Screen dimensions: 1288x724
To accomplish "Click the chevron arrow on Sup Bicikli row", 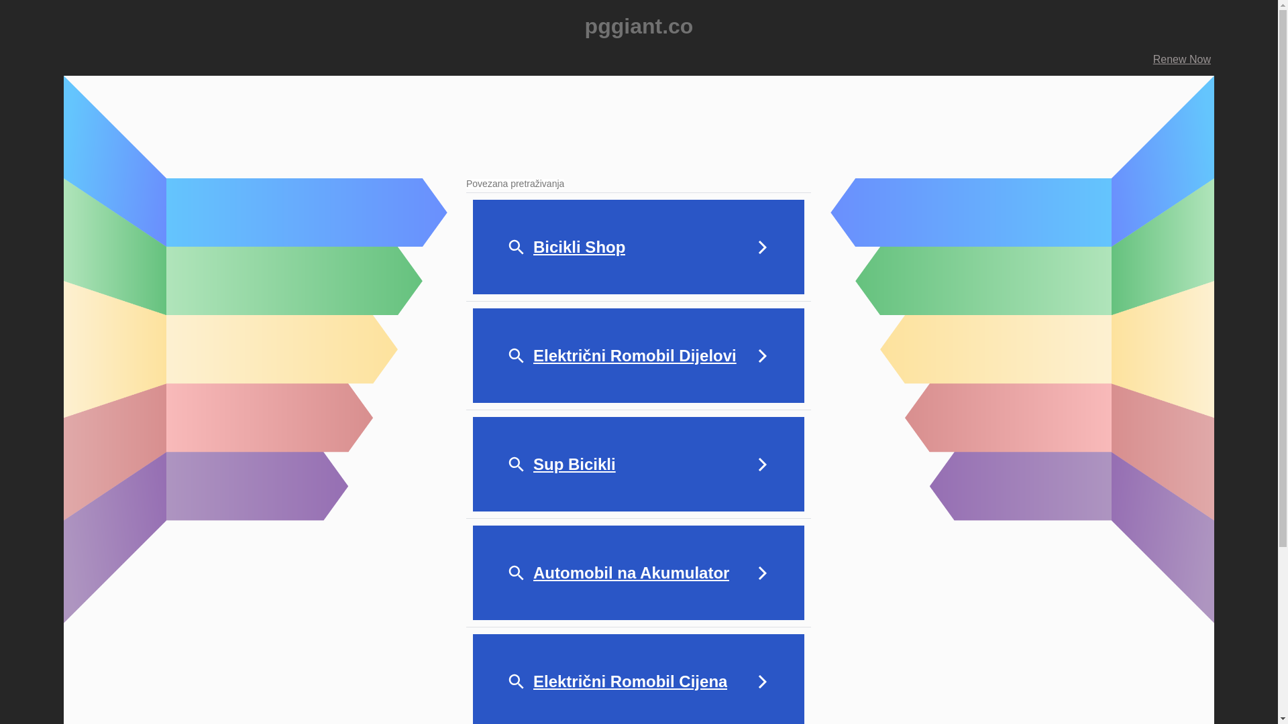I will pos(763,465).
